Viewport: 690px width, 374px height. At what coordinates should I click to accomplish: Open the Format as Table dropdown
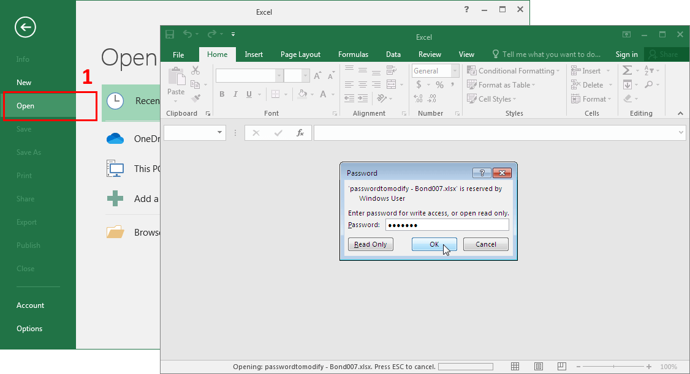pos(501,85)
